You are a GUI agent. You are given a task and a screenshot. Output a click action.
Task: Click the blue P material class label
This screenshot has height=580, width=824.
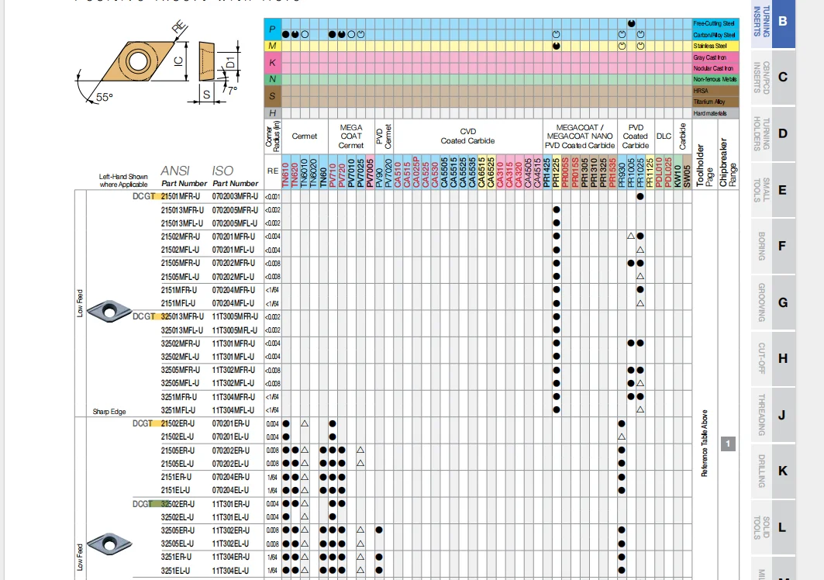[272, 29]
